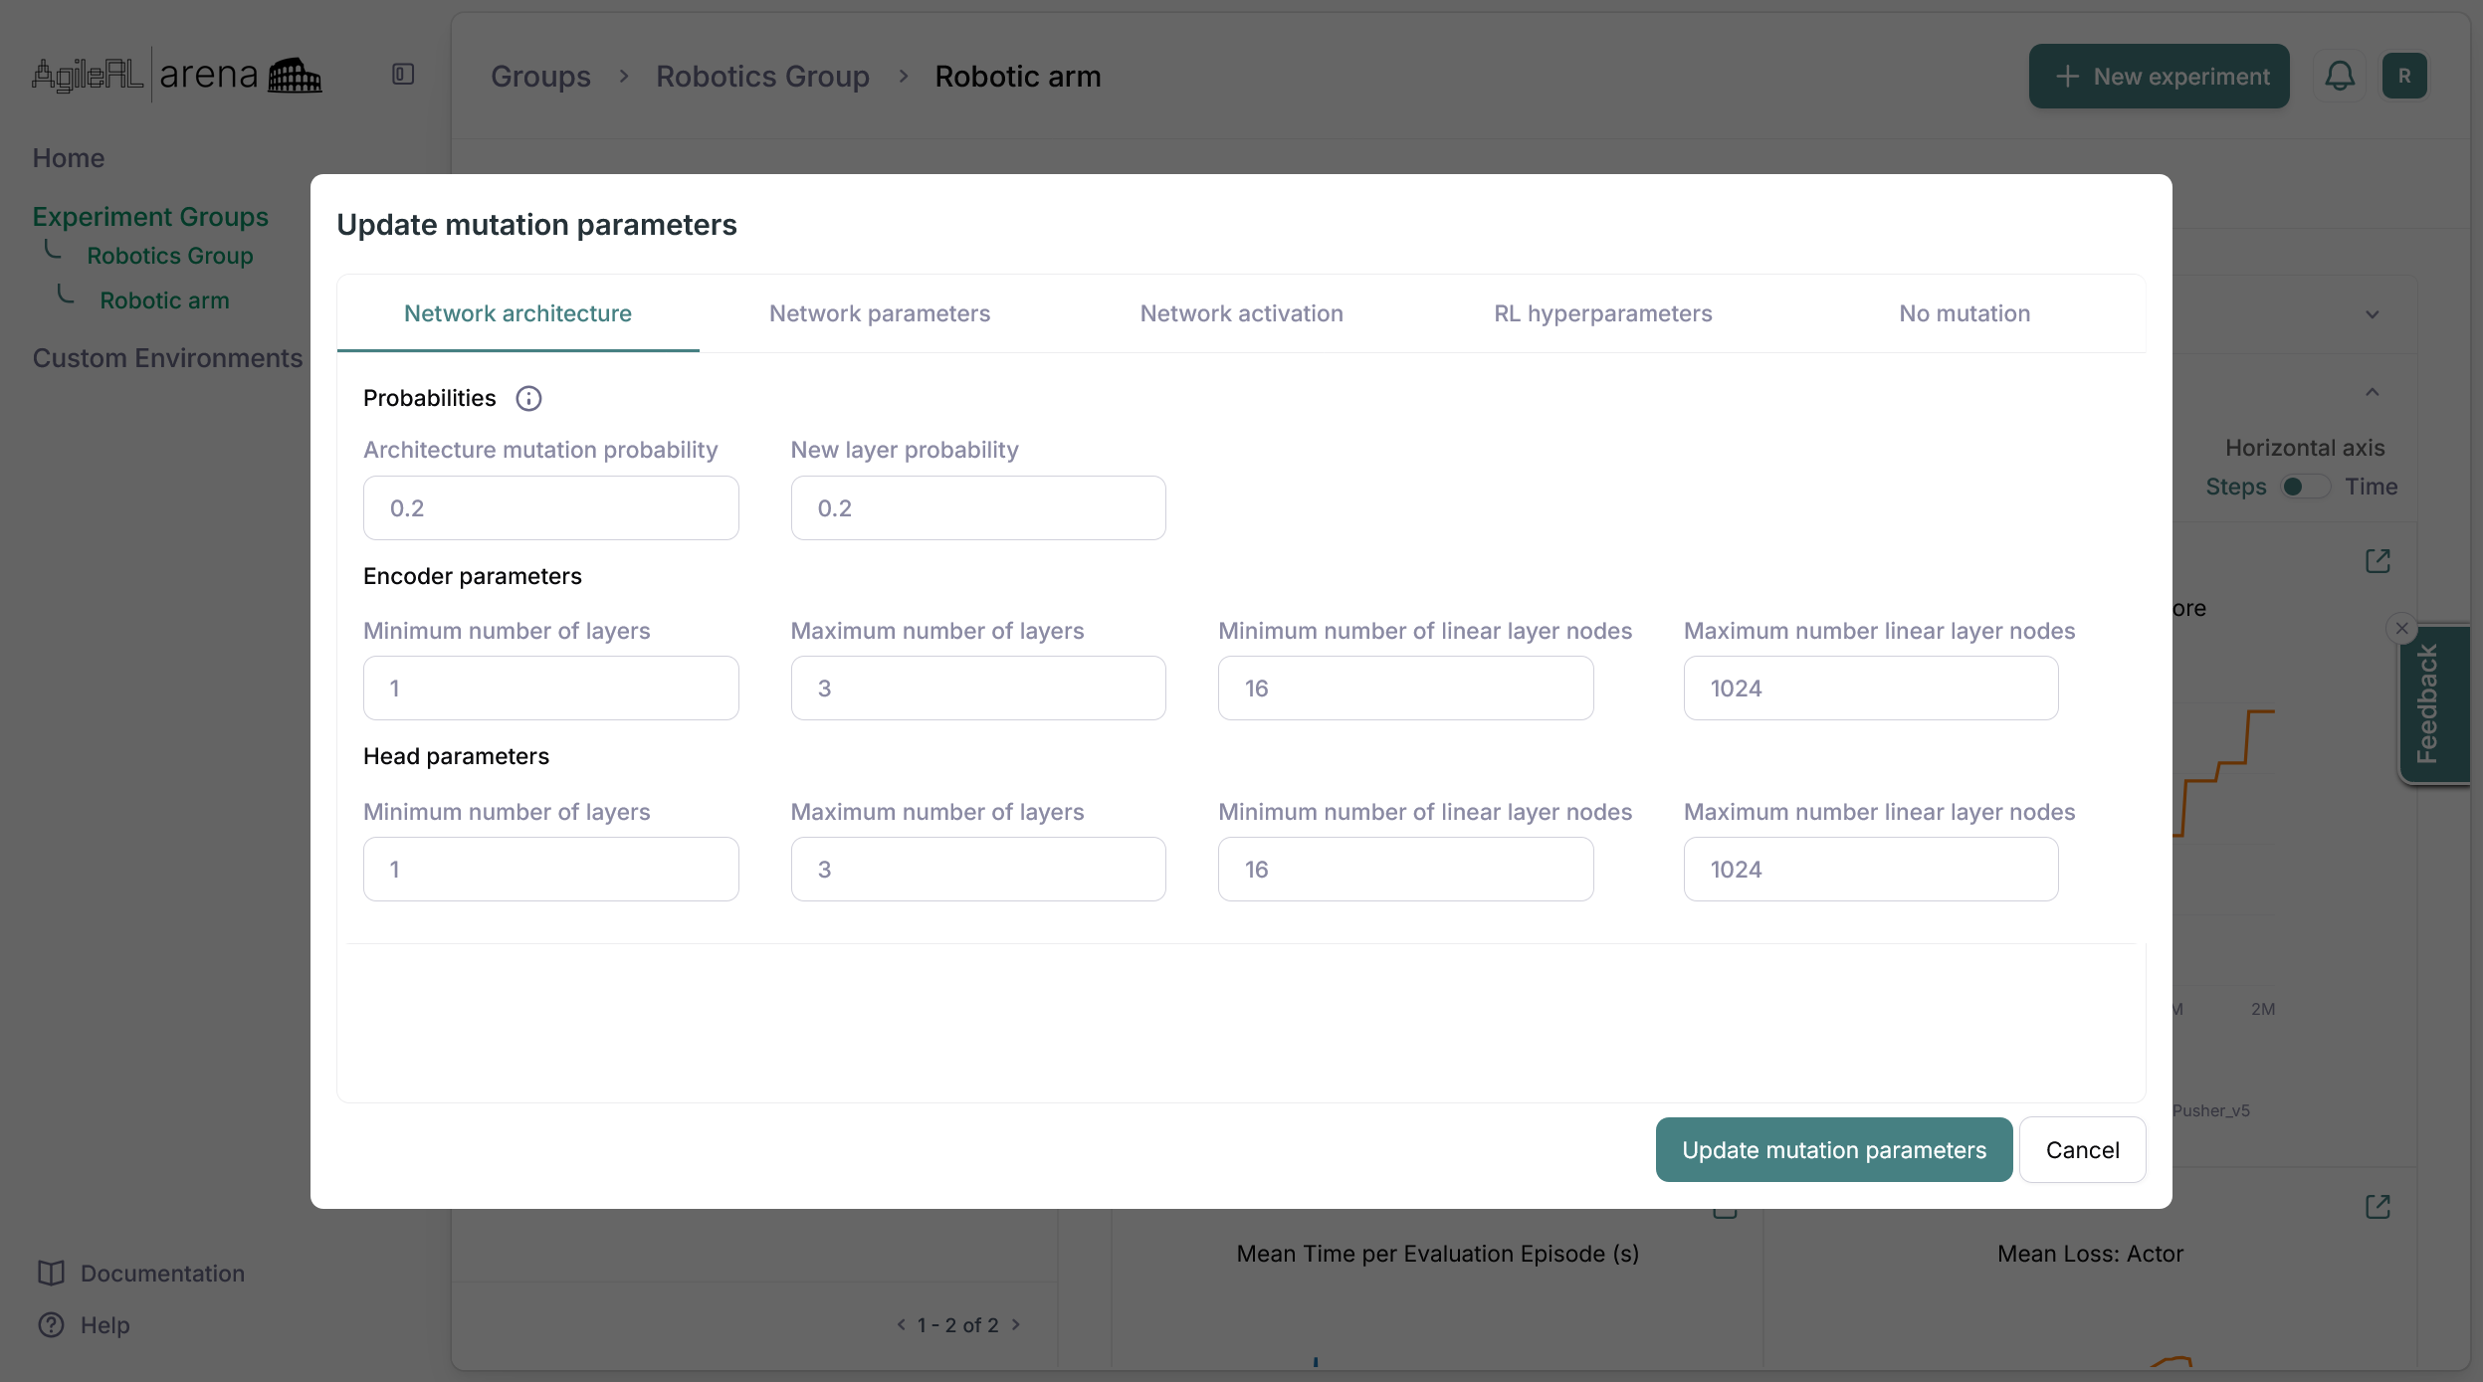Open the Score chart external link icon

2378,561
